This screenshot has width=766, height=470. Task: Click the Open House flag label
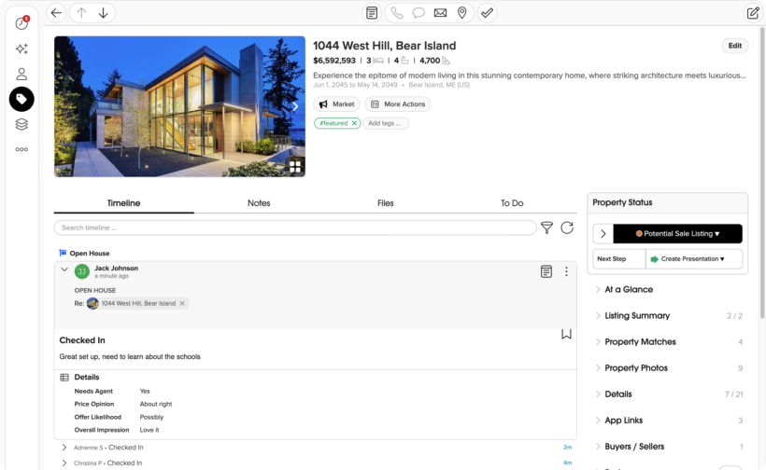[84, 253]
